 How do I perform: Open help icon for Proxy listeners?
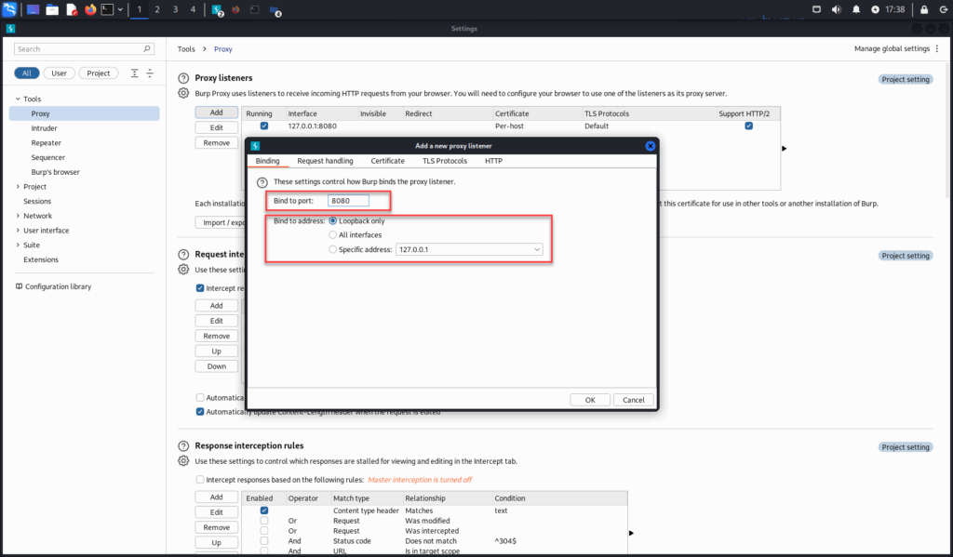[183, 78]
